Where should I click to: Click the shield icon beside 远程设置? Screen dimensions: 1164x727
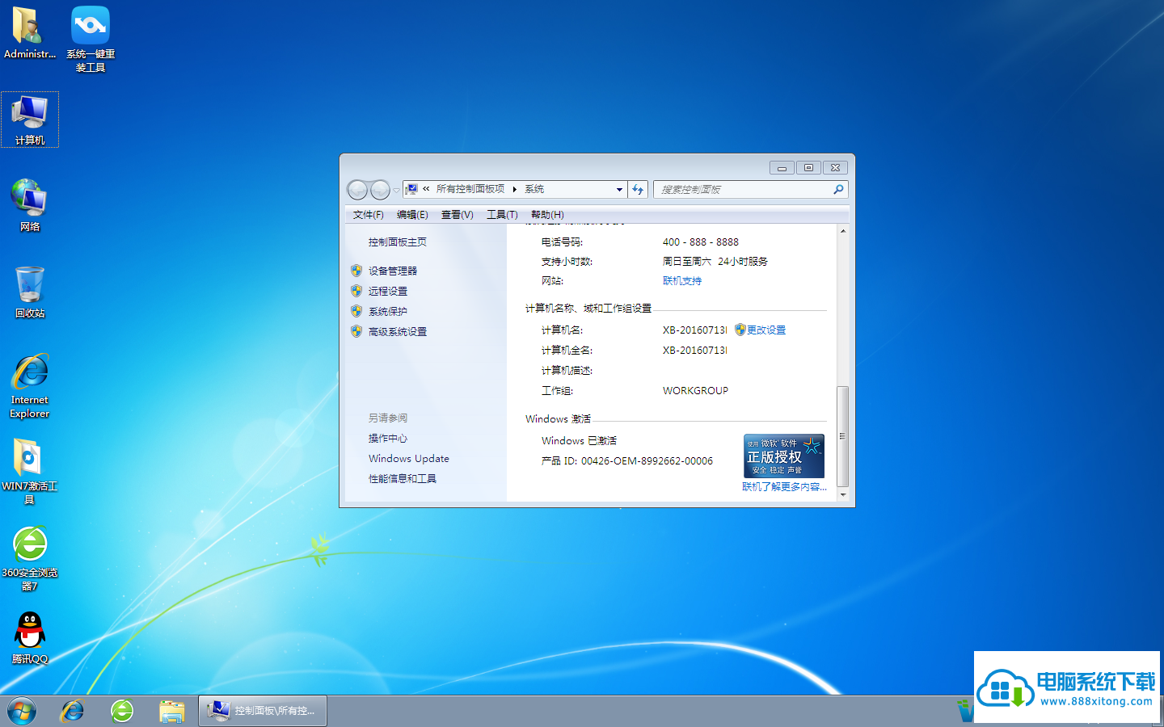(x=356, y=291)
